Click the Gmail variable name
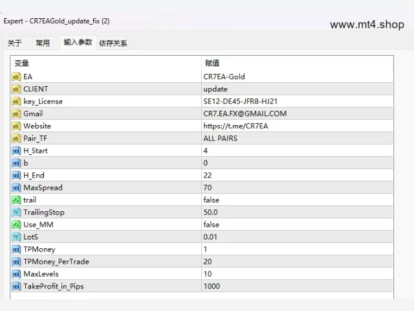Image resolution: width=414 pixels, height=311 pixels. click(33, 114)
